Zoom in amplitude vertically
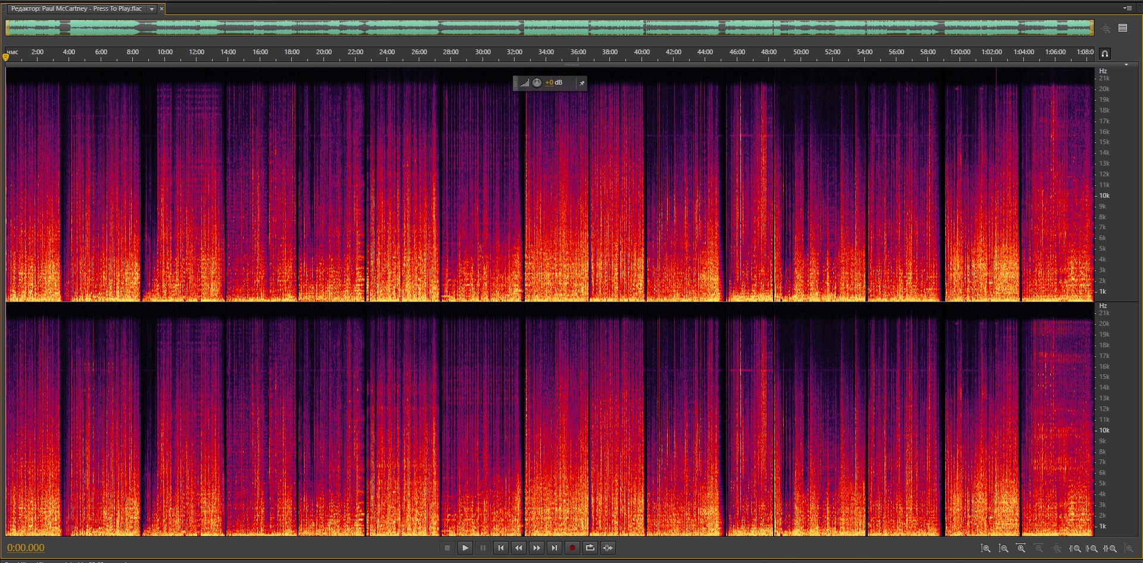This screenshot has height=563, width=1143. pyautogui.click(x=986, y=548)
